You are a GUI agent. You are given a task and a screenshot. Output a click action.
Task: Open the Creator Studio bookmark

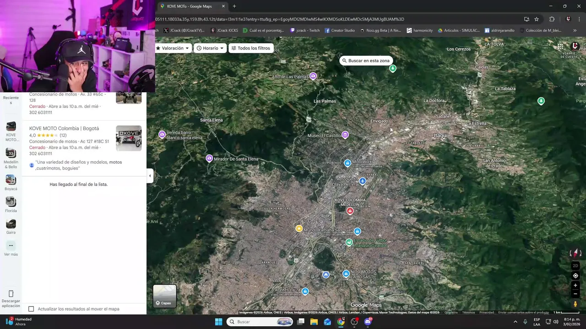340,31
